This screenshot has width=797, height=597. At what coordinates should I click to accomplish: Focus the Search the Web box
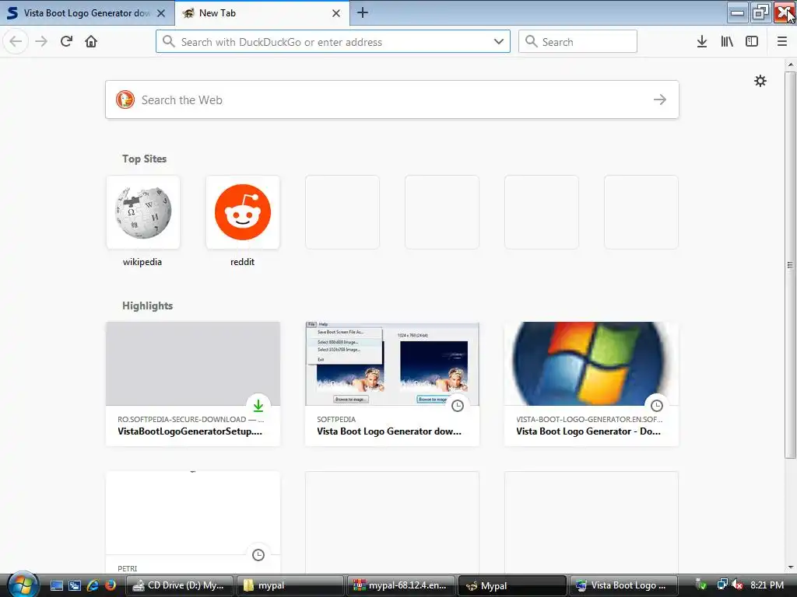pyautogui.click(x=392, y=99)
